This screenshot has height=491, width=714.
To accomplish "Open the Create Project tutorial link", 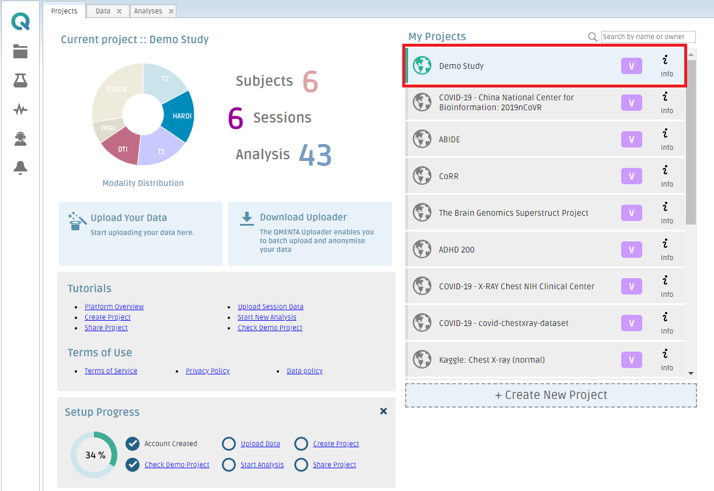I will (107, 317).
